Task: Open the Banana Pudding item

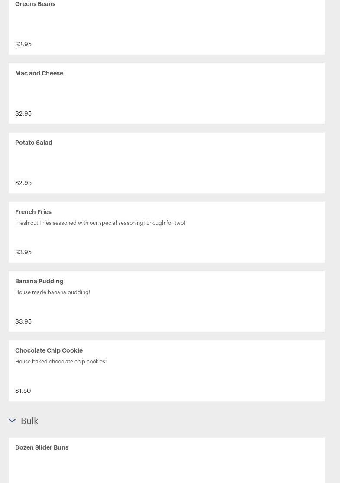Action: point(39,281)
